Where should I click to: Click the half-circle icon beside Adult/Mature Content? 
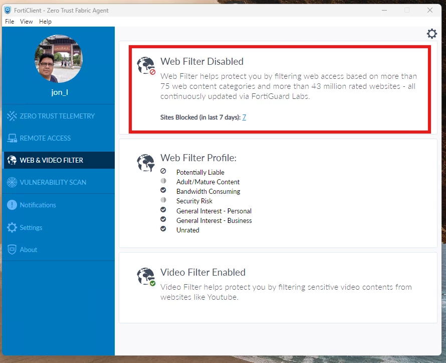click(x=163, y=181)
